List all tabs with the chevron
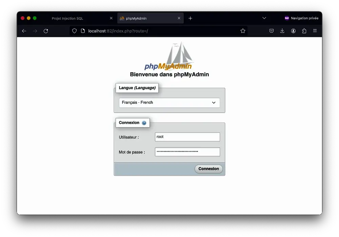 [x=264, y=18]
